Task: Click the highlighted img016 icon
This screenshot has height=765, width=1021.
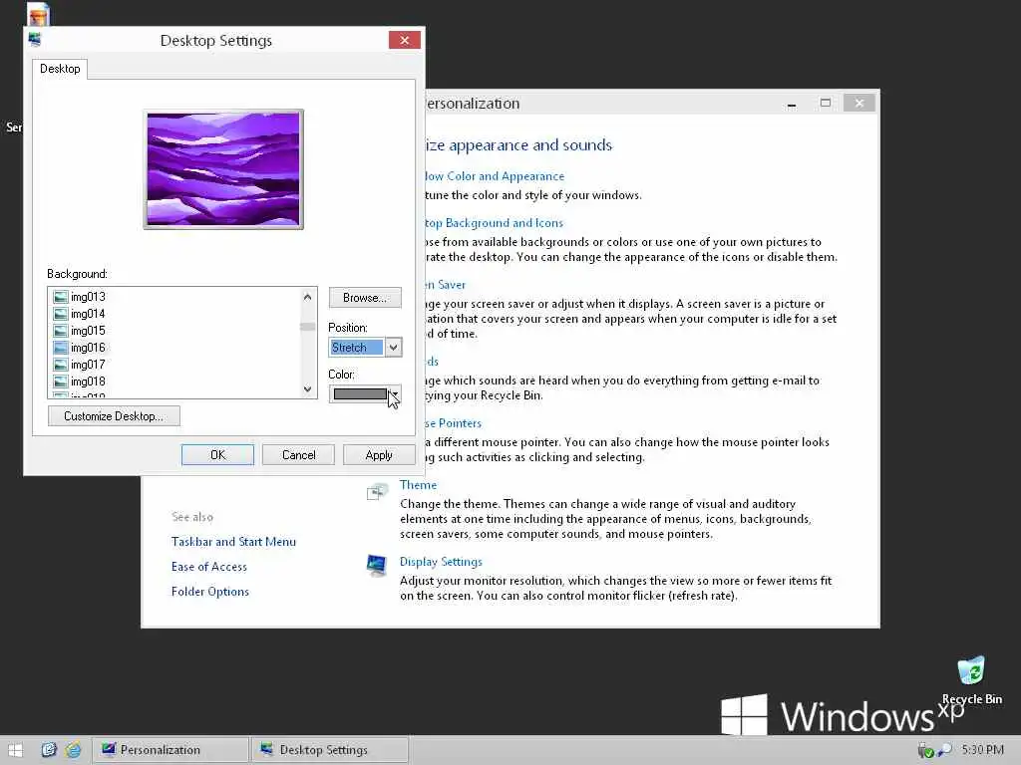Action: click(61, 348)
